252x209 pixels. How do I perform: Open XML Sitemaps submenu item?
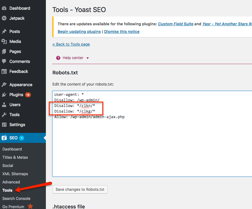coord(15,174)
